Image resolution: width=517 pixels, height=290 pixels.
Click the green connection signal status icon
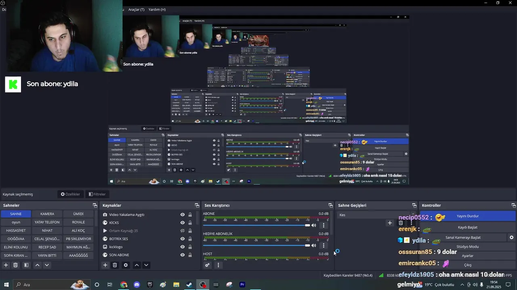[x=381, y=275]
